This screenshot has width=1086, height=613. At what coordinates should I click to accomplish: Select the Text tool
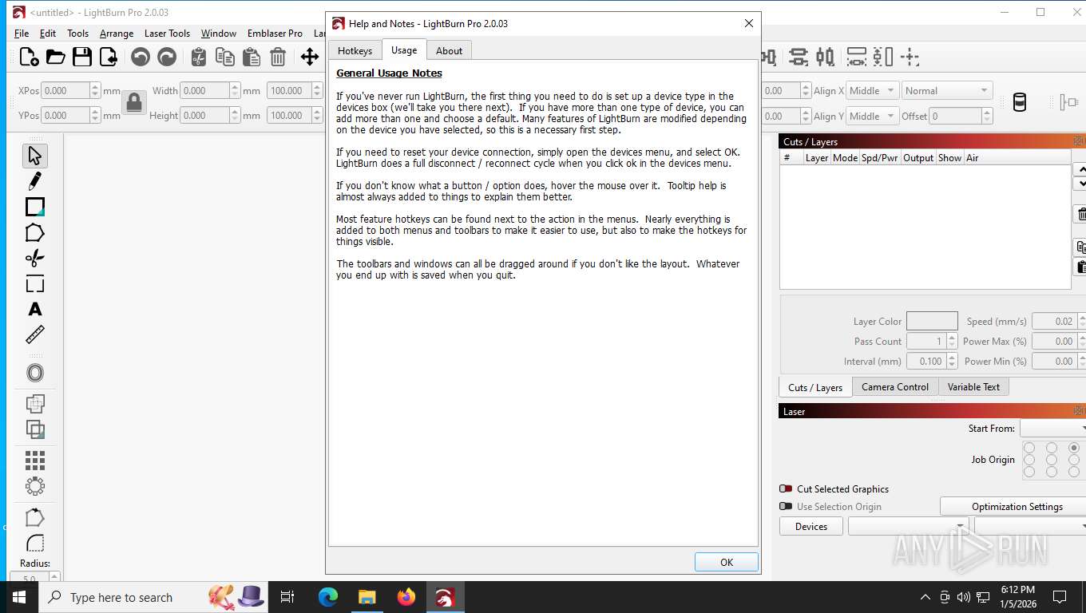[x=34, y=310]
